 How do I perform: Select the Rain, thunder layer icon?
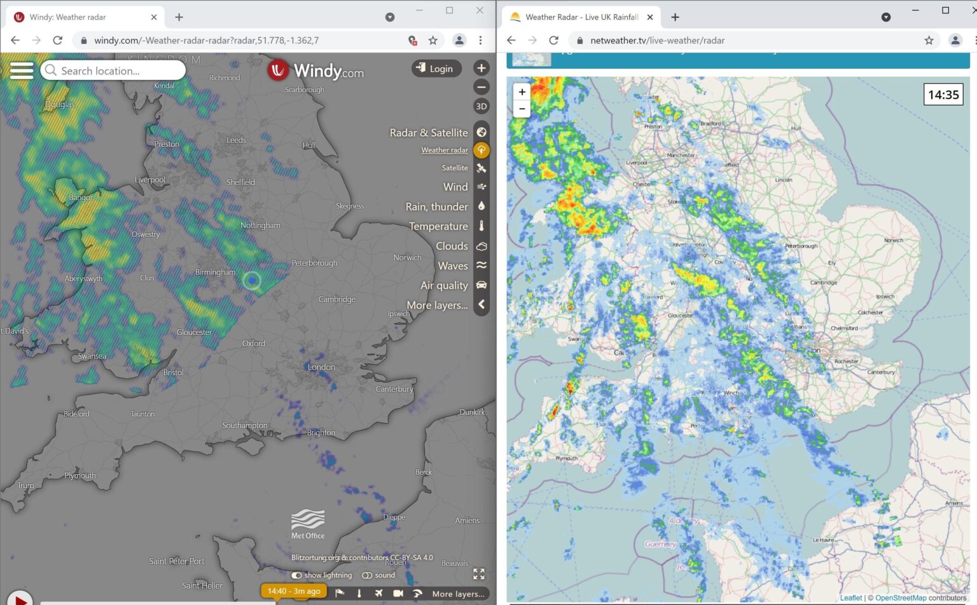pyautogui.click(x=482, y=206)
